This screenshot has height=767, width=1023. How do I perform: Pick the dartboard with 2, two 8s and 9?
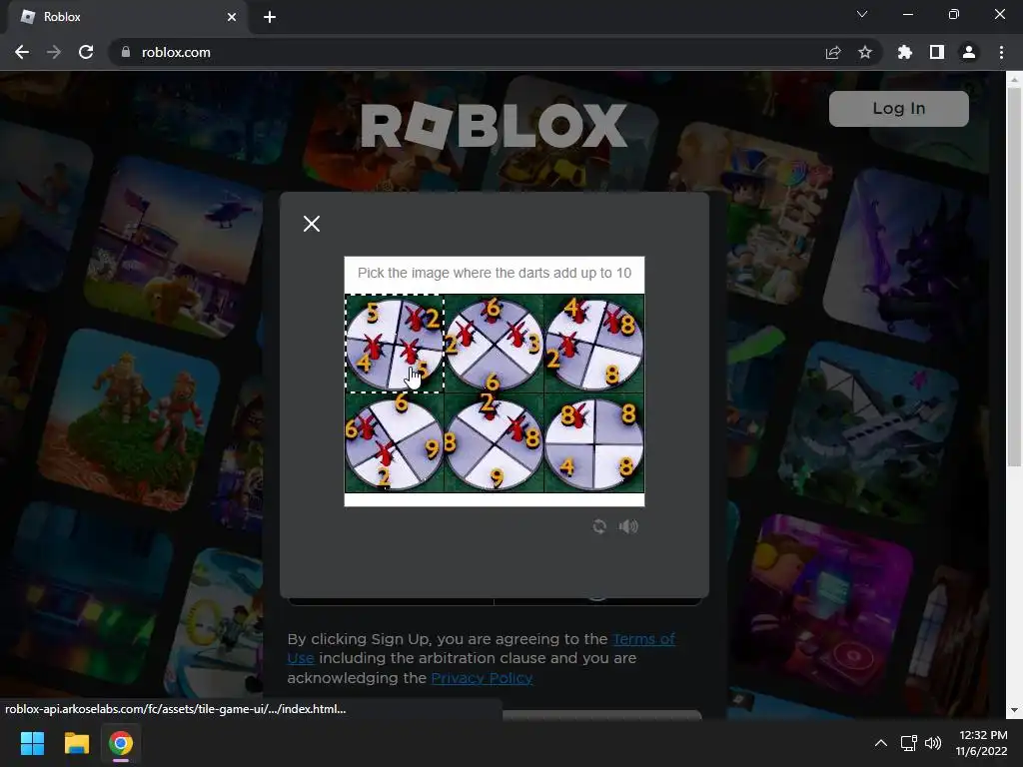pos(494,442)
